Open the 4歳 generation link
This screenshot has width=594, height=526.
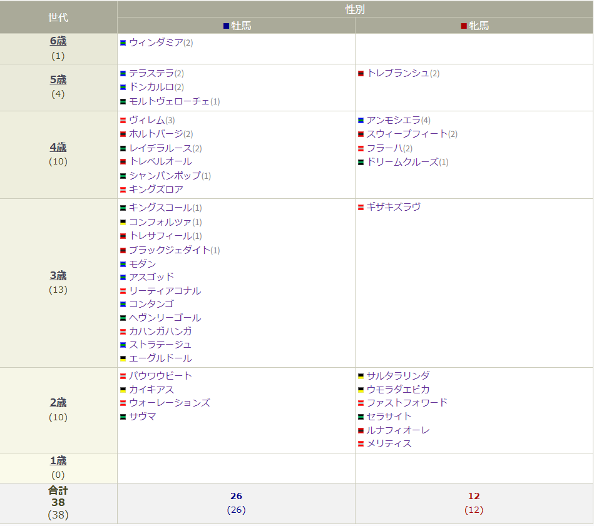pyautogui.click(x=58, y=148)
